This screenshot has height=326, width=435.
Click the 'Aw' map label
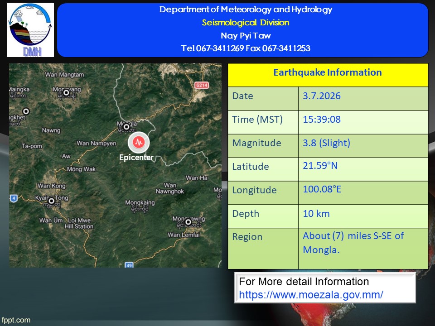point(66,156)
